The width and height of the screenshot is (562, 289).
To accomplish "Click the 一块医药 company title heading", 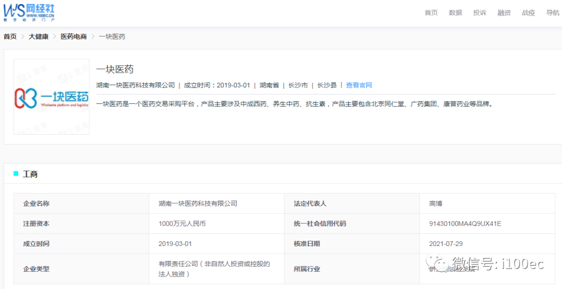I will click(114, 69).
